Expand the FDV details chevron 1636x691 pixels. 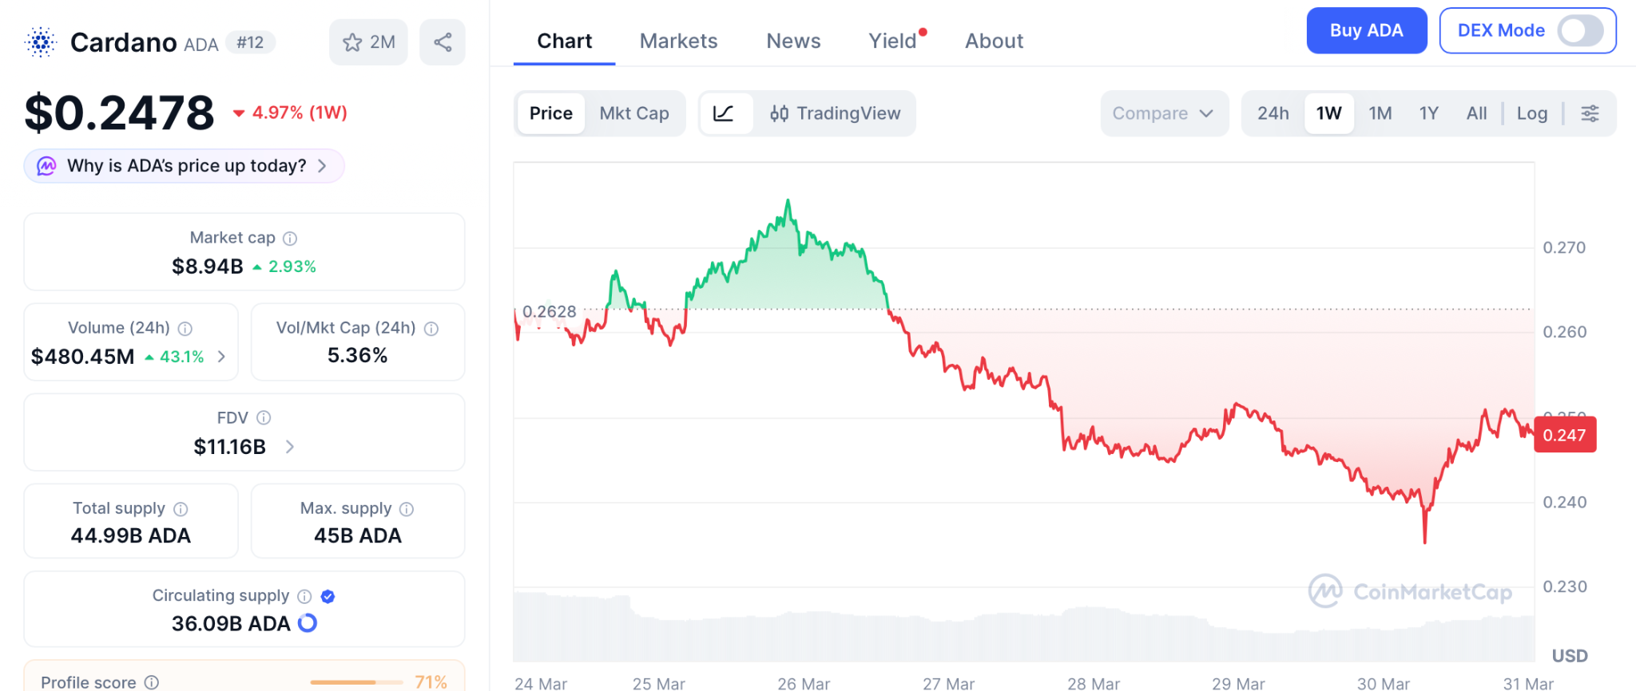pyautogui.click(x=290, y=447)
